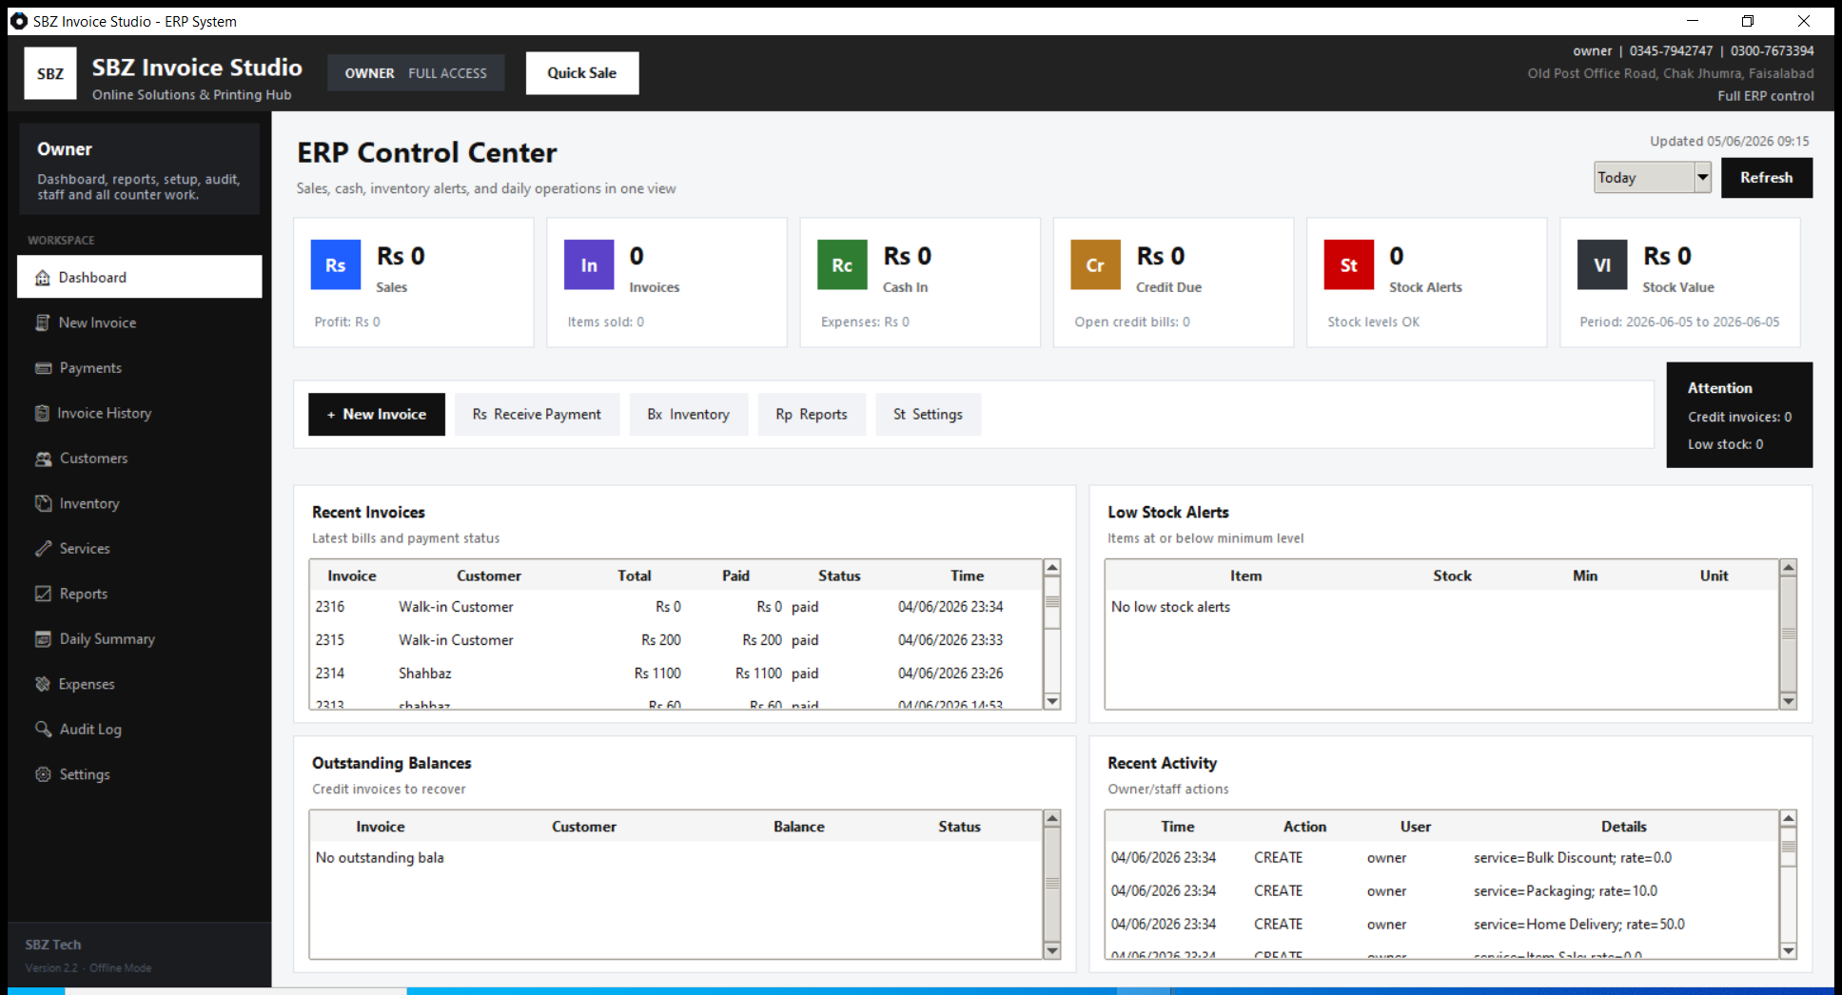The width and height of the screenshot is (1842, 995).
Task: Click the Daily Summary calendar icon
Action: (43, 639)
